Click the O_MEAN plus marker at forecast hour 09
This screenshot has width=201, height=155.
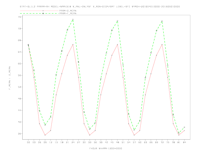click(x=45, y=135)
